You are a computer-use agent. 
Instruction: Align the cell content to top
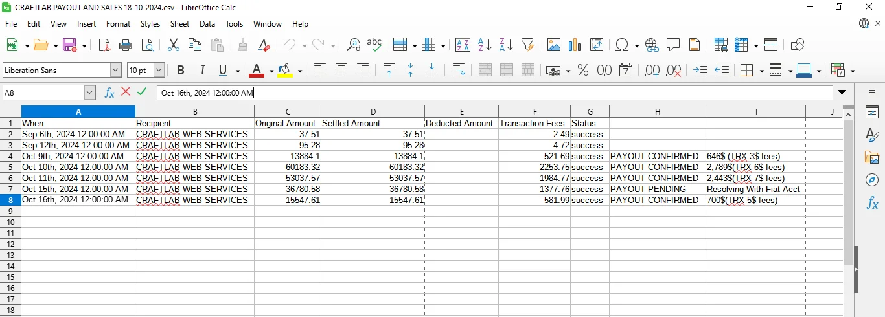[x=389, y=70]
